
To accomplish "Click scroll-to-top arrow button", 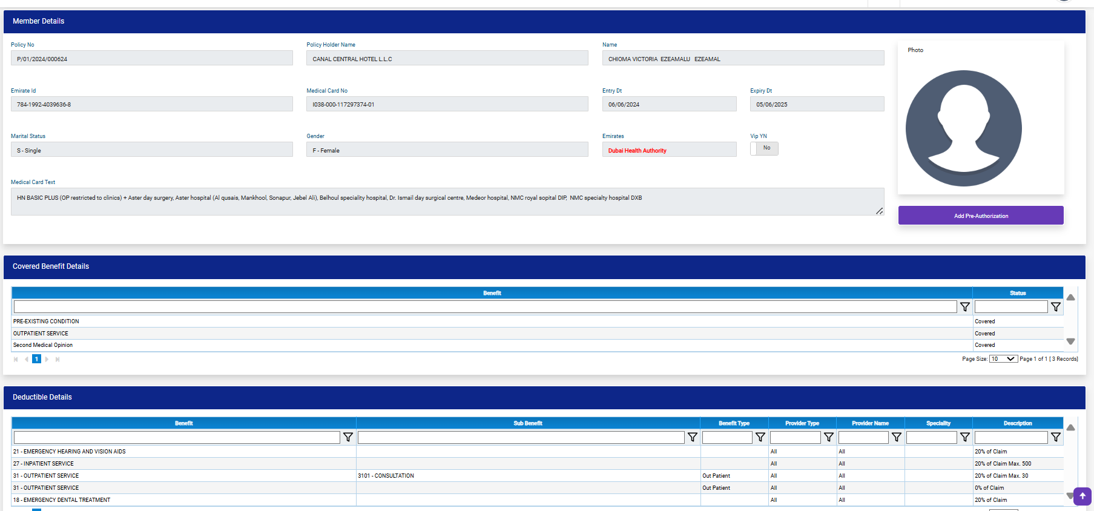I will (x=1082, y=496).
